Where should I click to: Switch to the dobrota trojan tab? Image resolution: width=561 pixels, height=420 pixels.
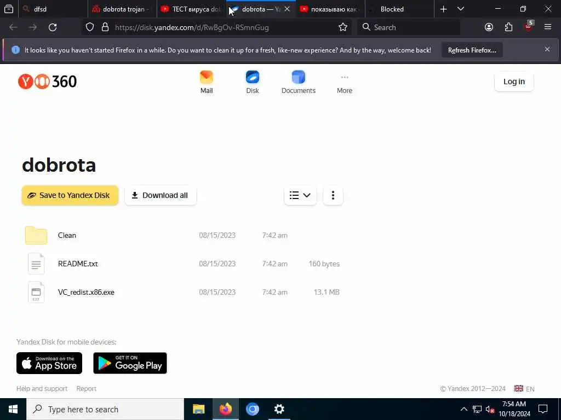click(x=122, y=9)
